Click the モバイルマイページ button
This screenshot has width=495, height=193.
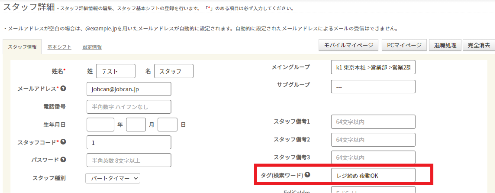[348, 45]
